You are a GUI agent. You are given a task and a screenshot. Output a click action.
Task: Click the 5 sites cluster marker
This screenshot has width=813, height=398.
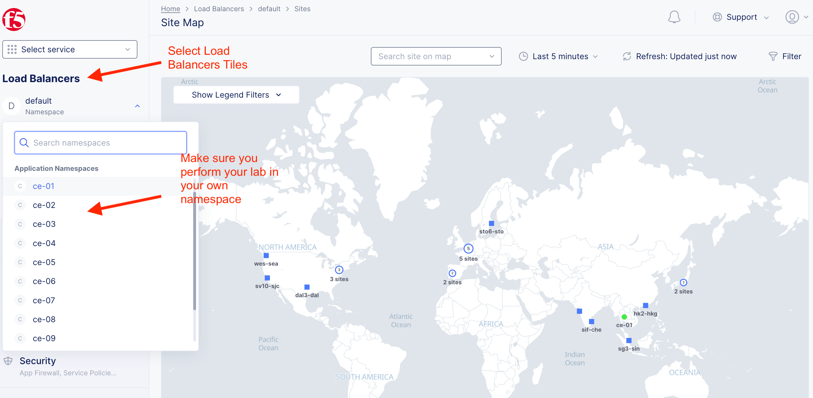point(468,248)
